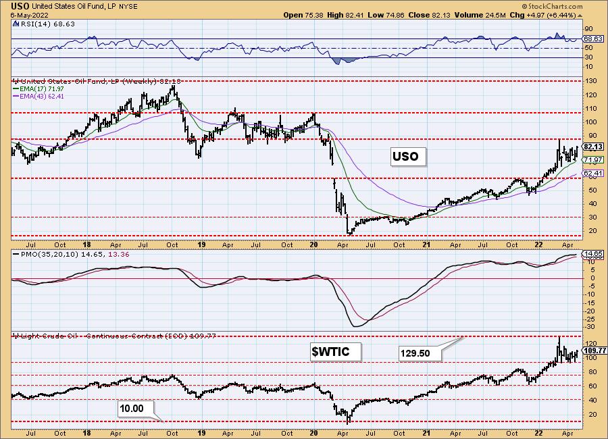608x439 pixels.
Task: Click the 71.97 green EMA tag on right axis
Action: pos(593,160)
